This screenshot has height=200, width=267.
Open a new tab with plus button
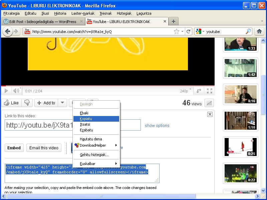173,21
